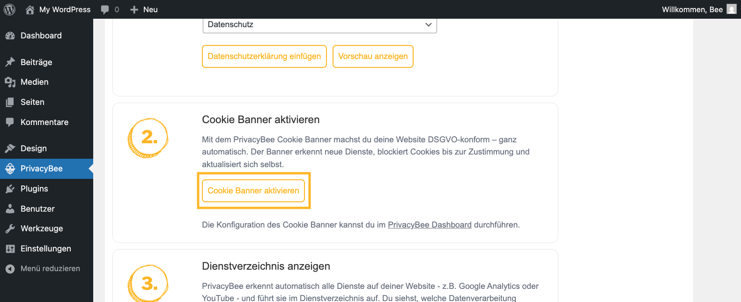Click Datenschutzerklärung einfügen button
741x302 pixels.
tap(264, 56)
